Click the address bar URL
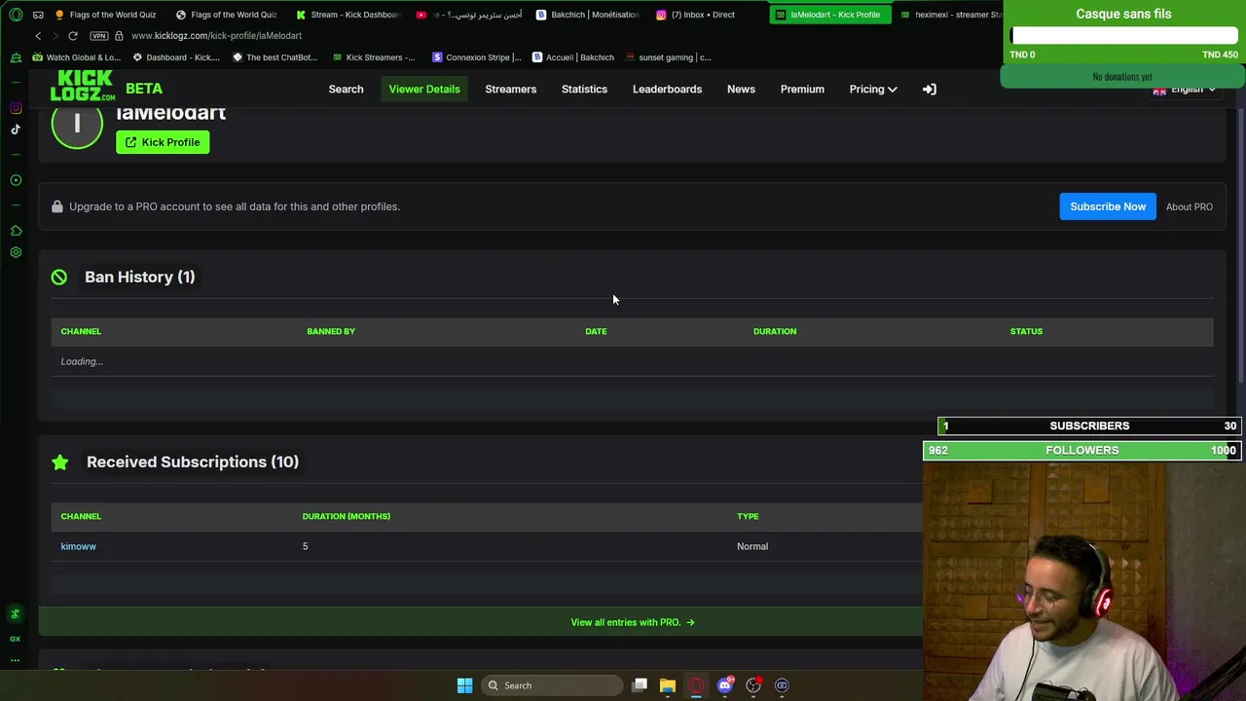This screenshot has height=701, width=1246. pos(216,36)
